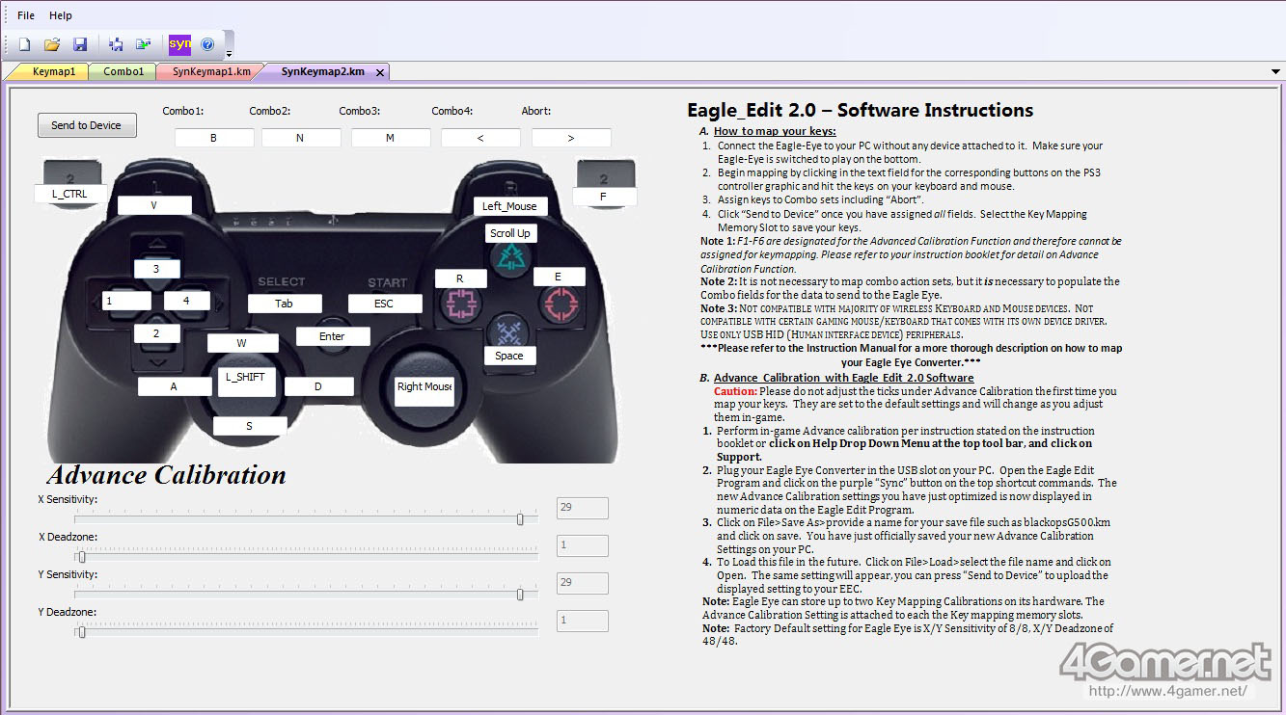Click the toolbar icon left of Sync
This screenshot has height=715, width=1286.
[x=144, y=44]
